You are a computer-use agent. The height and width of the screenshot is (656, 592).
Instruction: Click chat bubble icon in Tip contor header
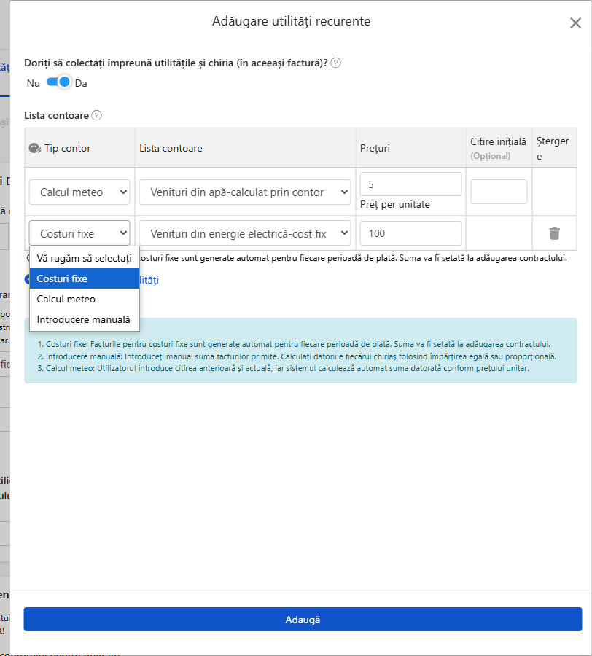click(x=35, y=148)
